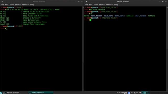The image size is (168, 94).
Task: Select highlighted Parrot Terminal taskbar button
Action: coord(41,93)
